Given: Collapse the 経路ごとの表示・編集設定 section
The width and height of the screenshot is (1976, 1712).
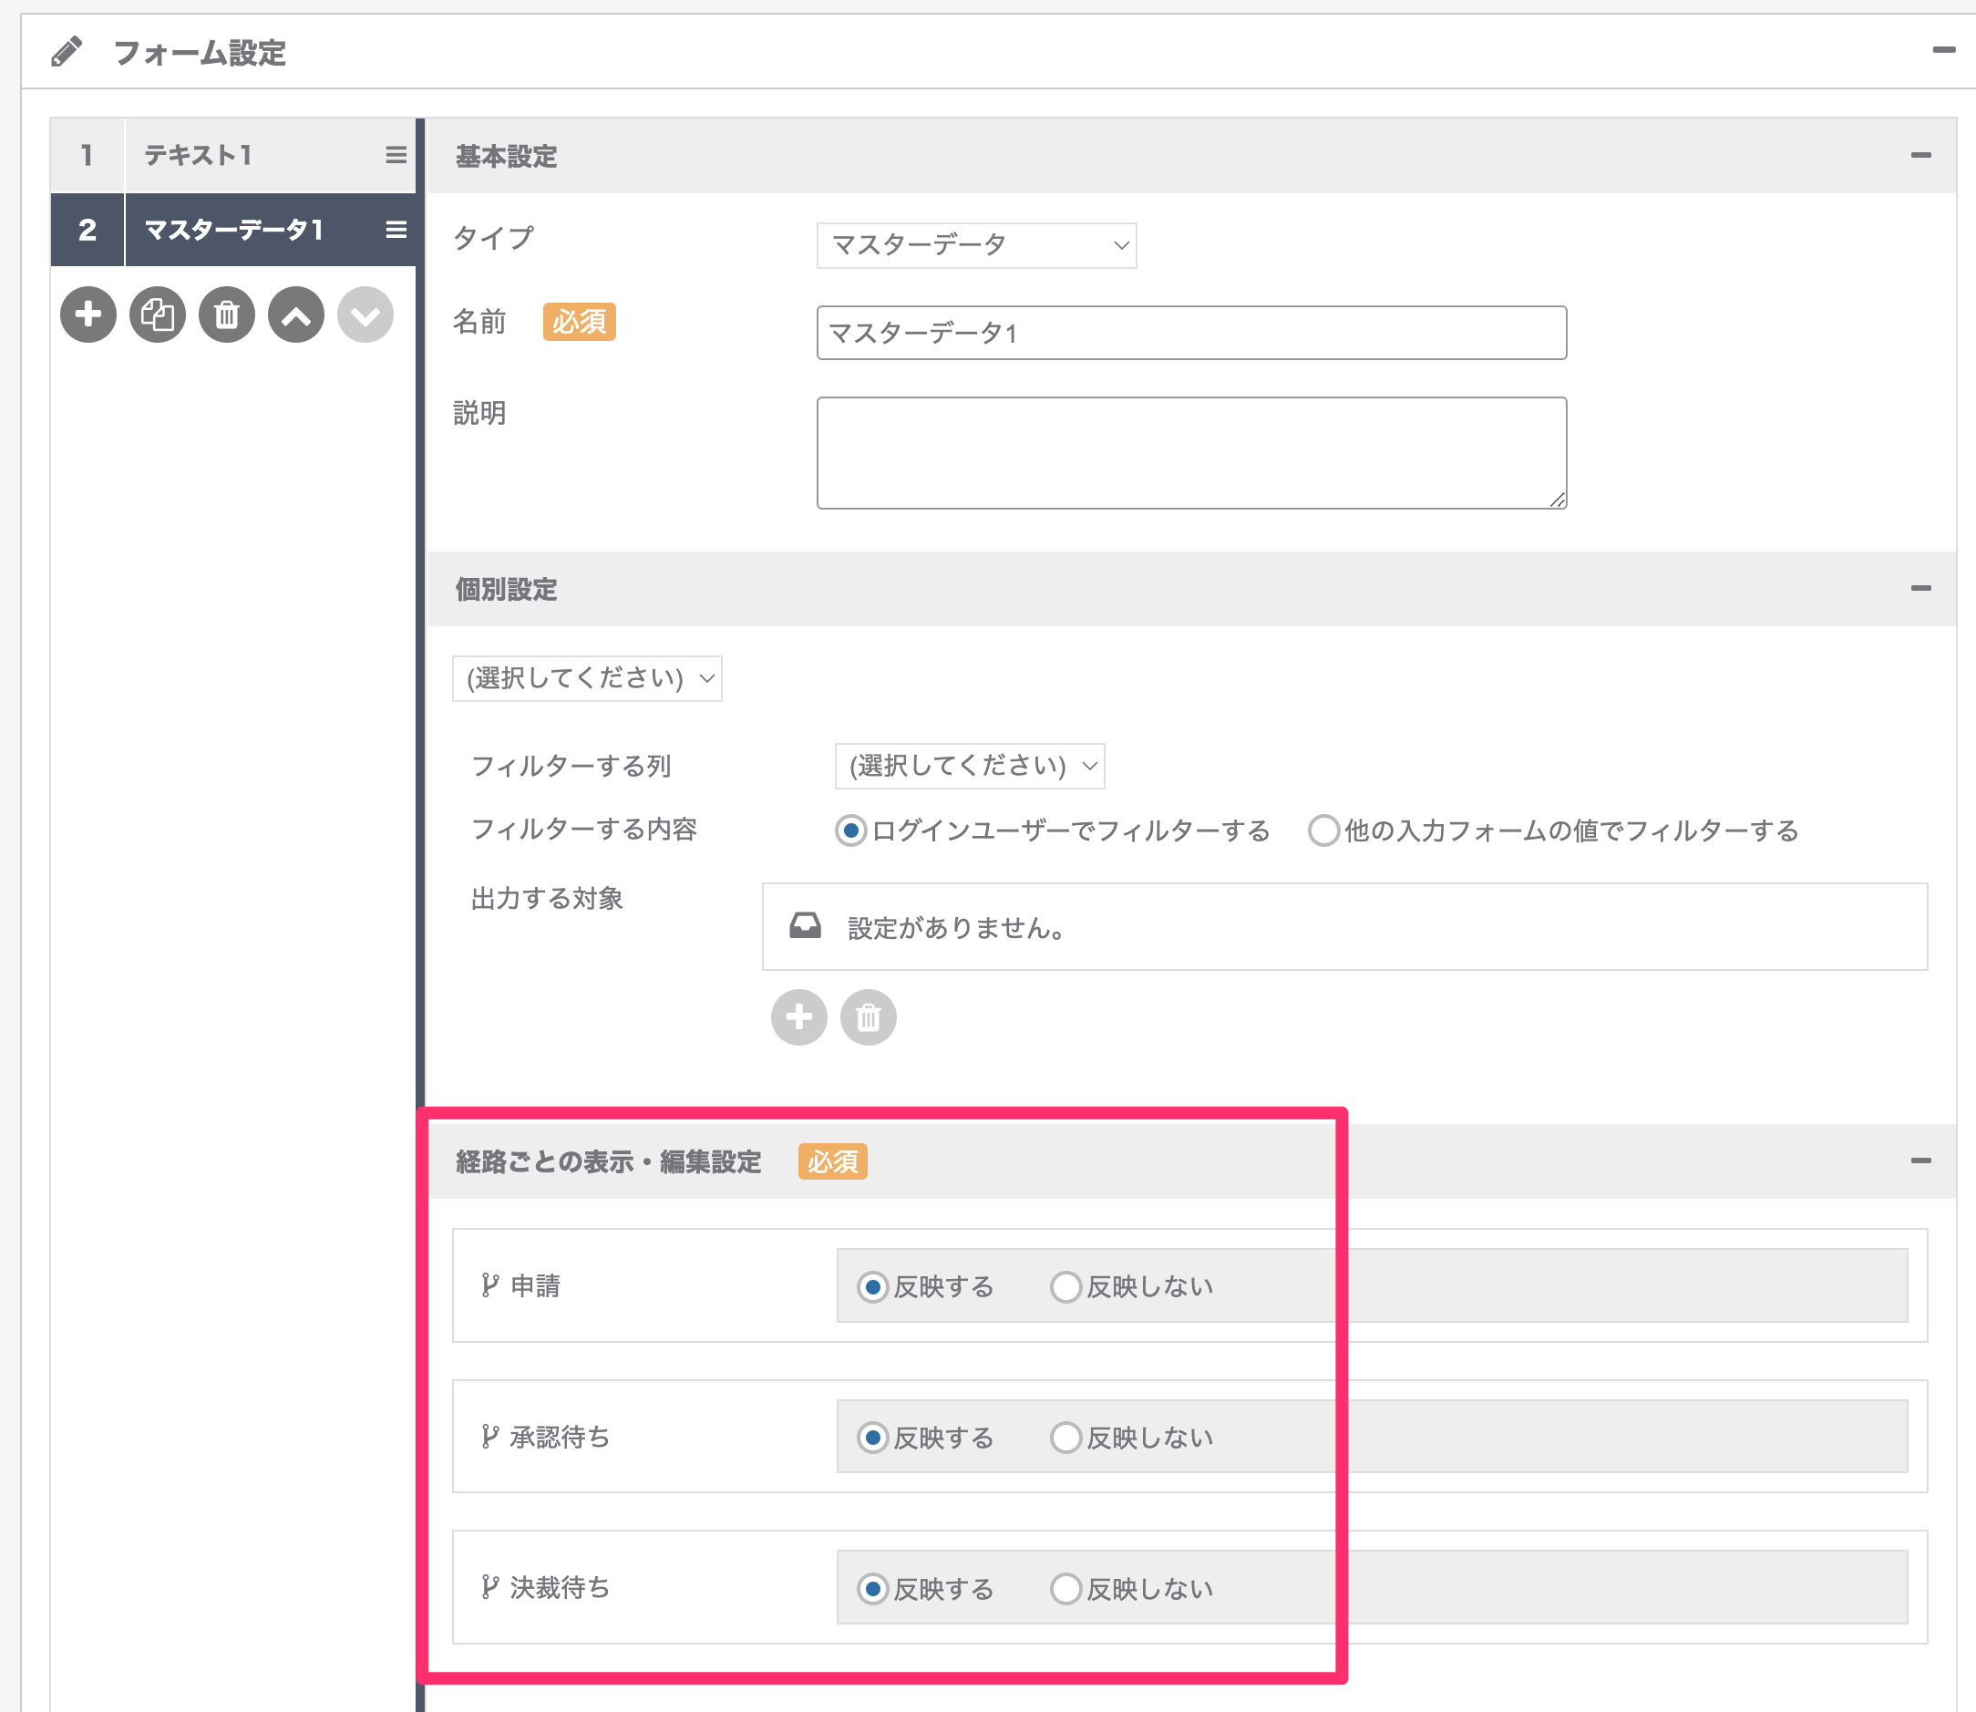Looking at the screenshot, I should point(1920,1160).
